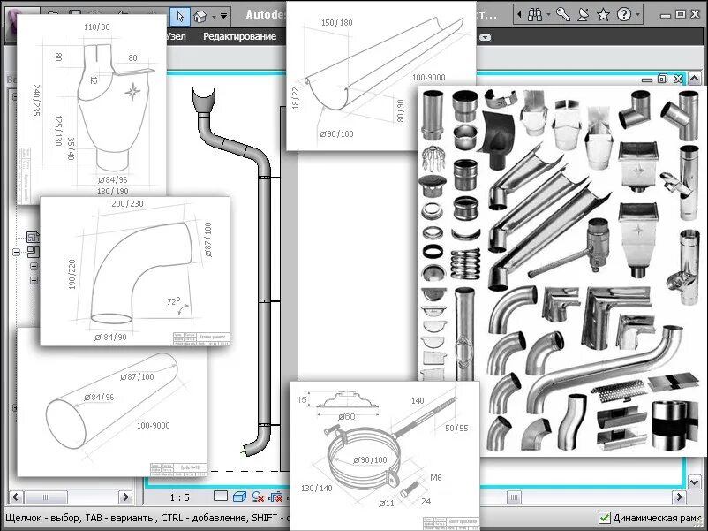The height and width of the screenshot is (531, 708).
Task: Click the binoculars search icon
Action: 535,15
